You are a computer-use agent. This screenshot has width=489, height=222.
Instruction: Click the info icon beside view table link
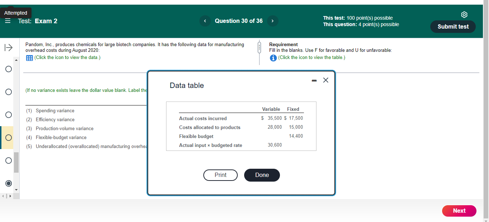(273, 57)
